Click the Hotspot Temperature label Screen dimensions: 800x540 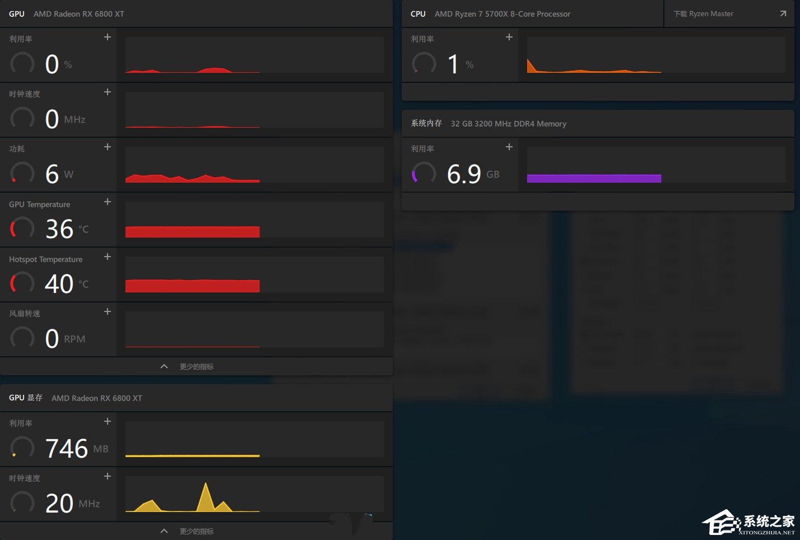click(45, 259)
